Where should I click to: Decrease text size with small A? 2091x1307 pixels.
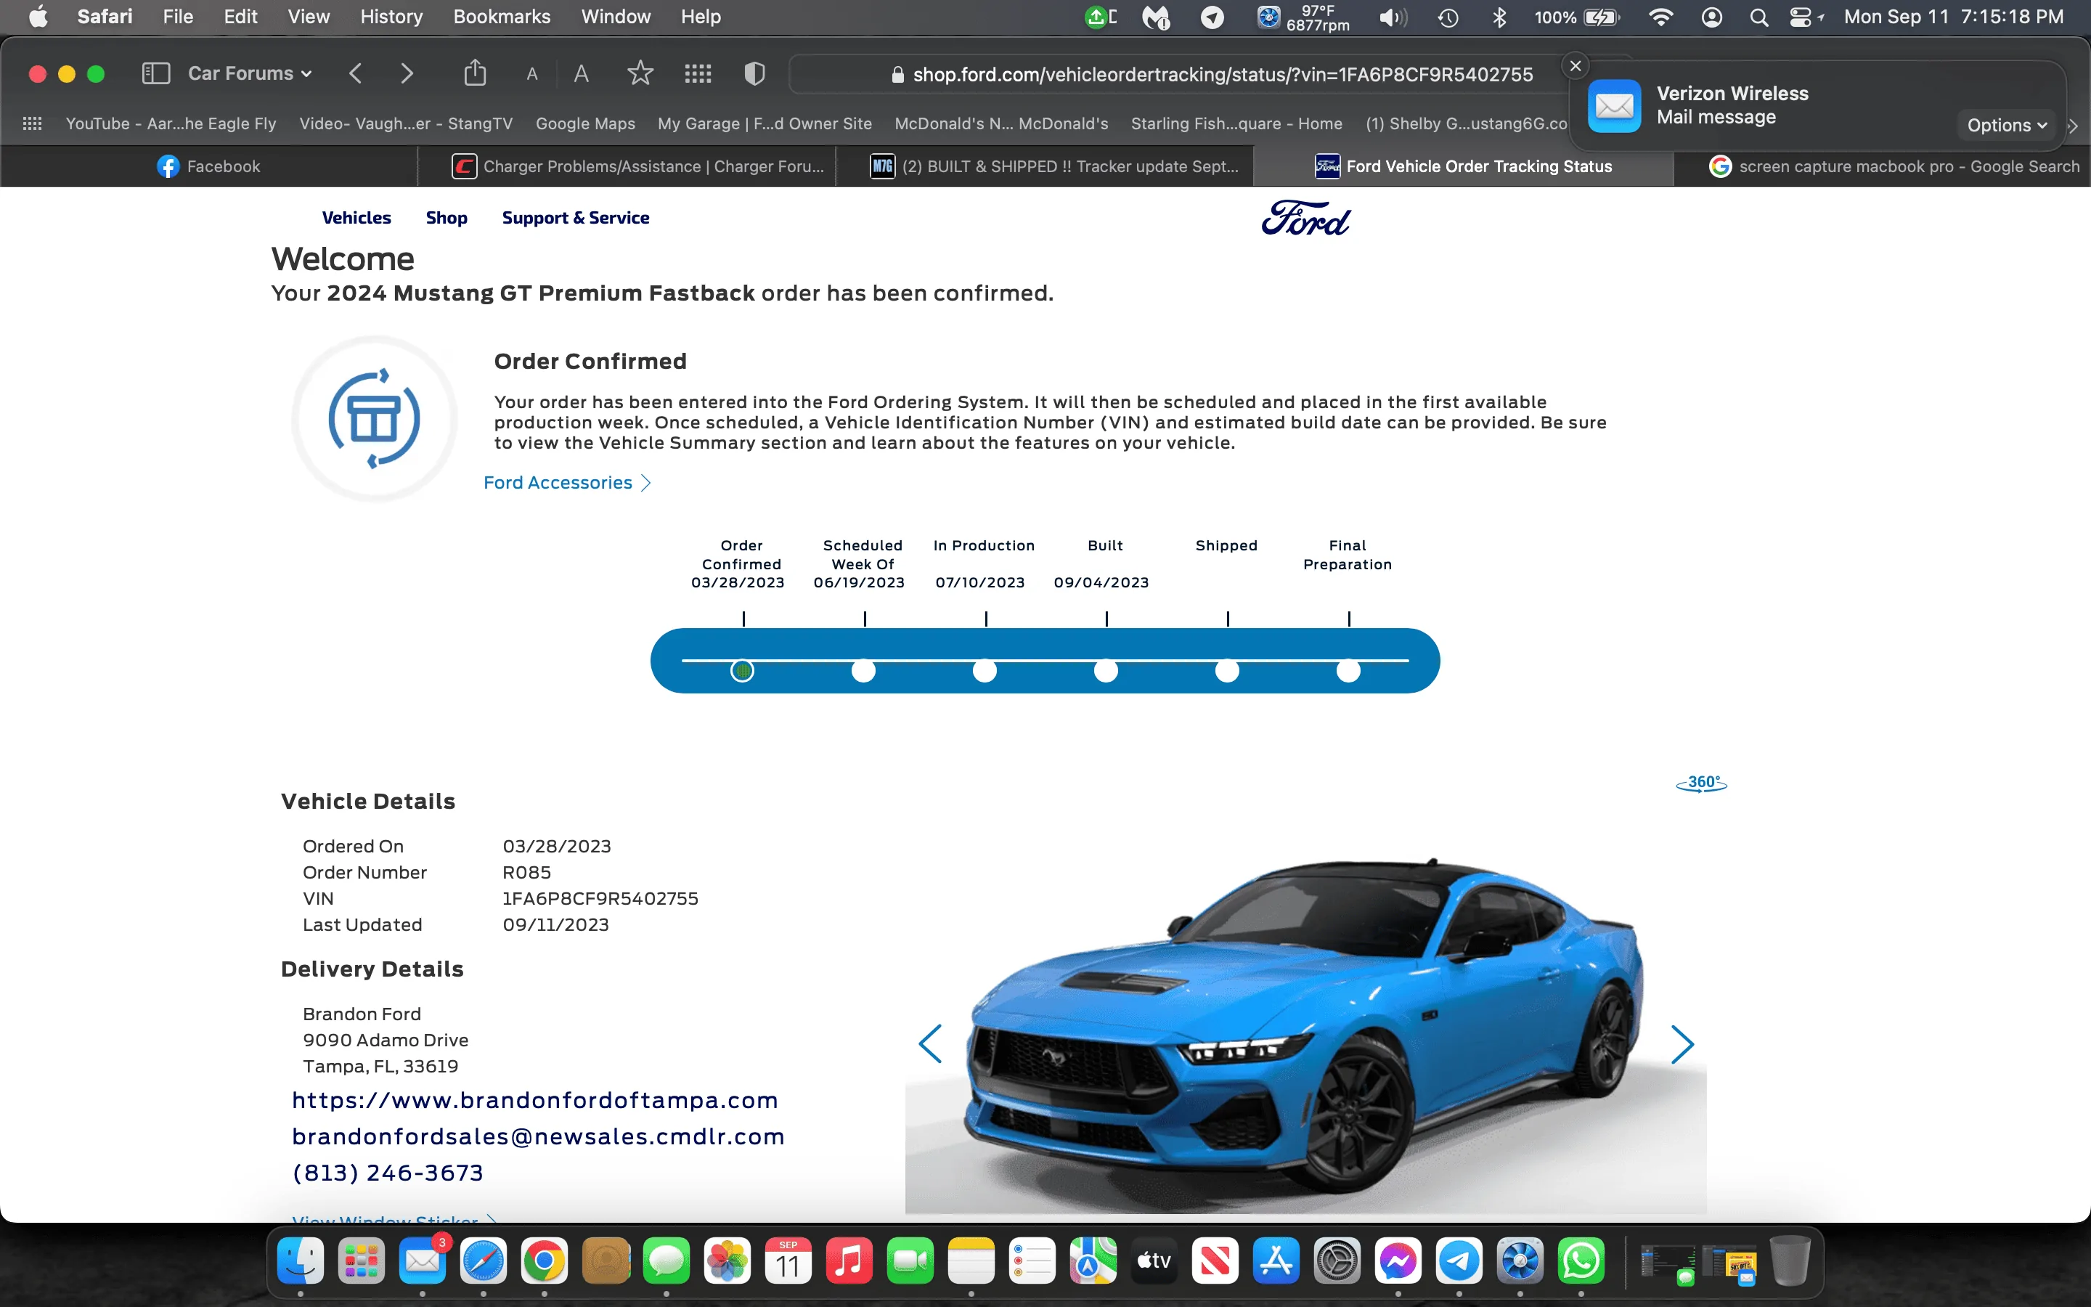532,74
